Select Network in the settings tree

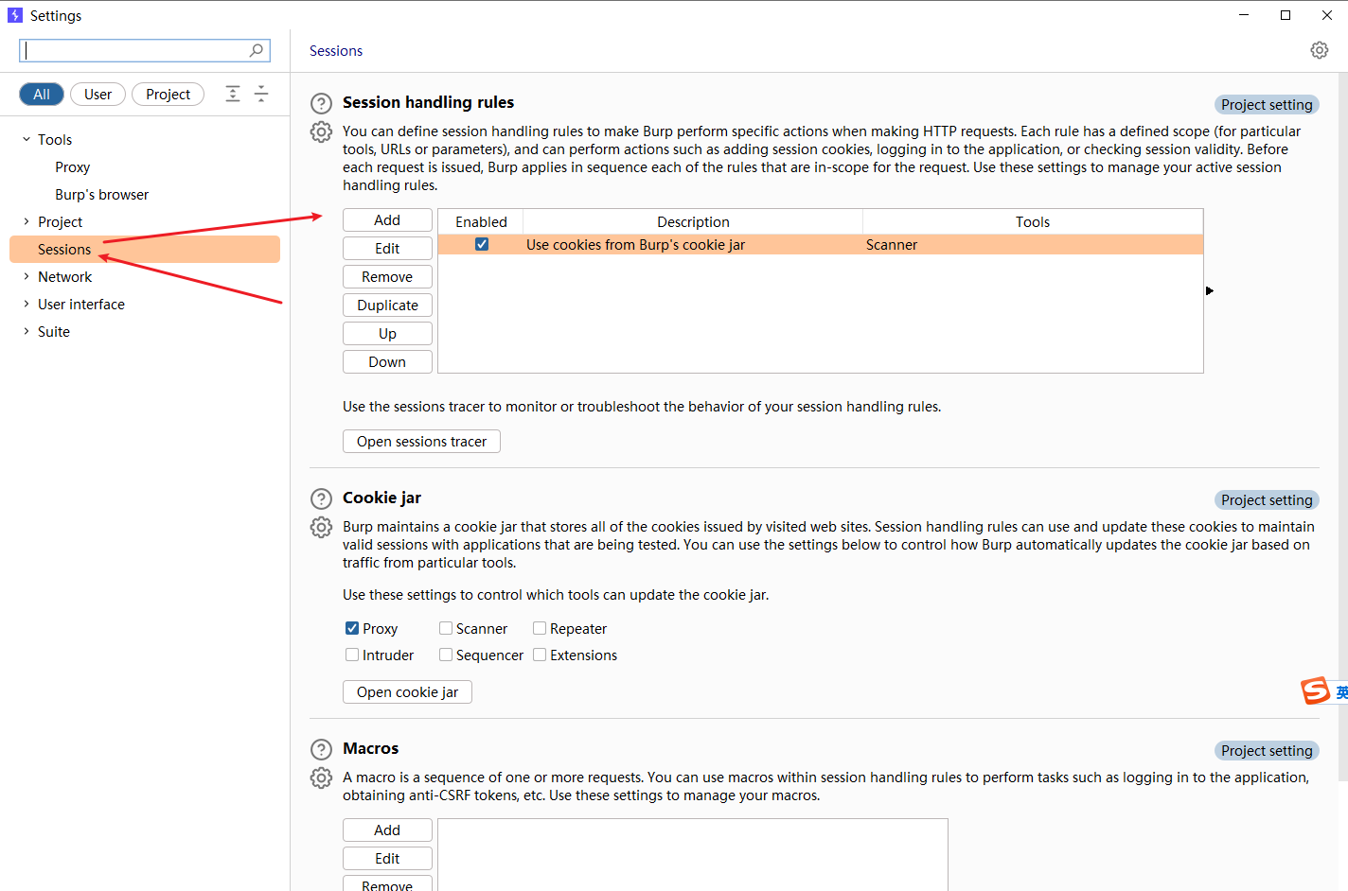[x=65, y=277]
